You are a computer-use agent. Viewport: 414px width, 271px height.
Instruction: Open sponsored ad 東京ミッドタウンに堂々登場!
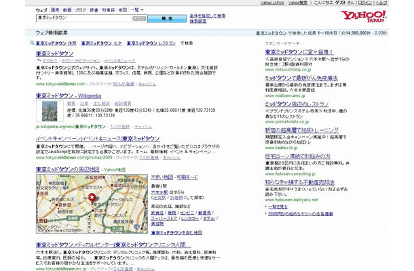(299, 52)
